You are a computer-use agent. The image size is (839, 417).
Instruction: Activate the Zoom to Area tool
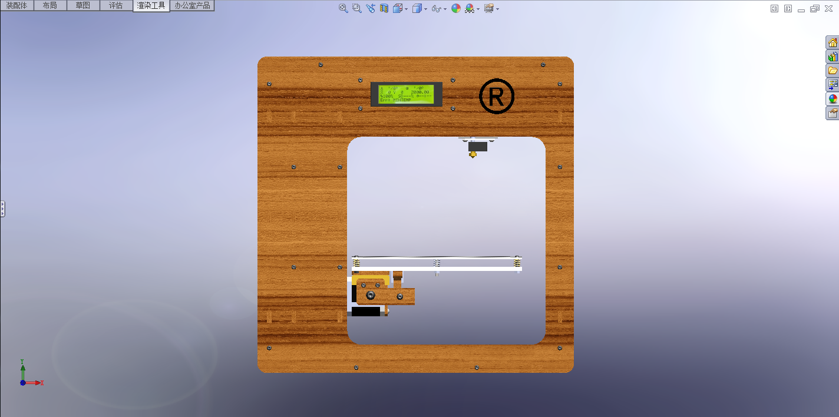coord(357,8)
